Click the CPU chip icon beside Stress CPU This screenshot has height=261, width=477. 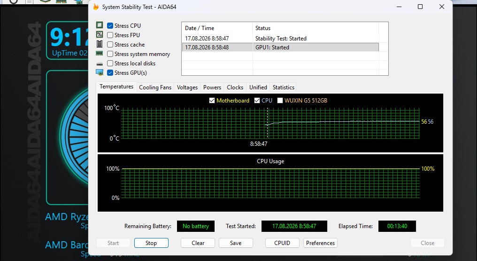pyautogui.click(x=100, y=25)
